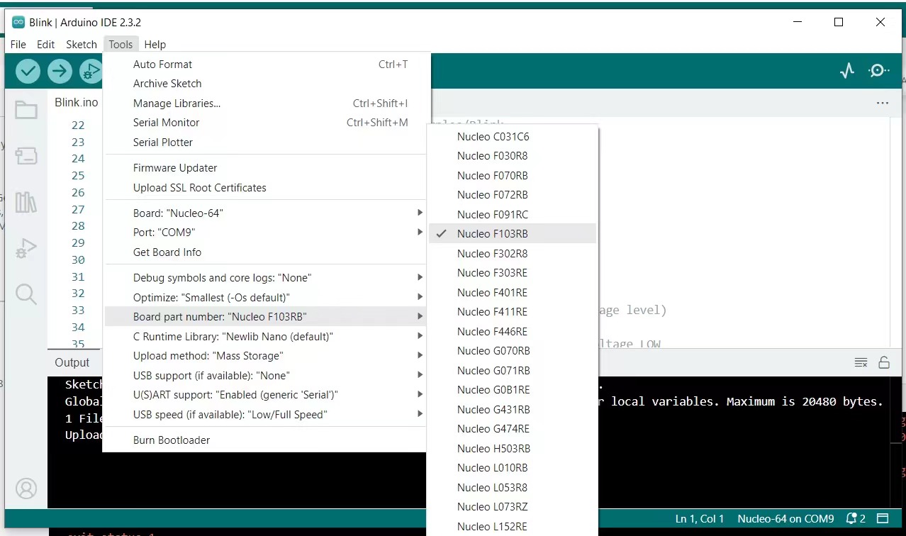
Task: Select Nucleo L053R8 board part
Action: 513,488
